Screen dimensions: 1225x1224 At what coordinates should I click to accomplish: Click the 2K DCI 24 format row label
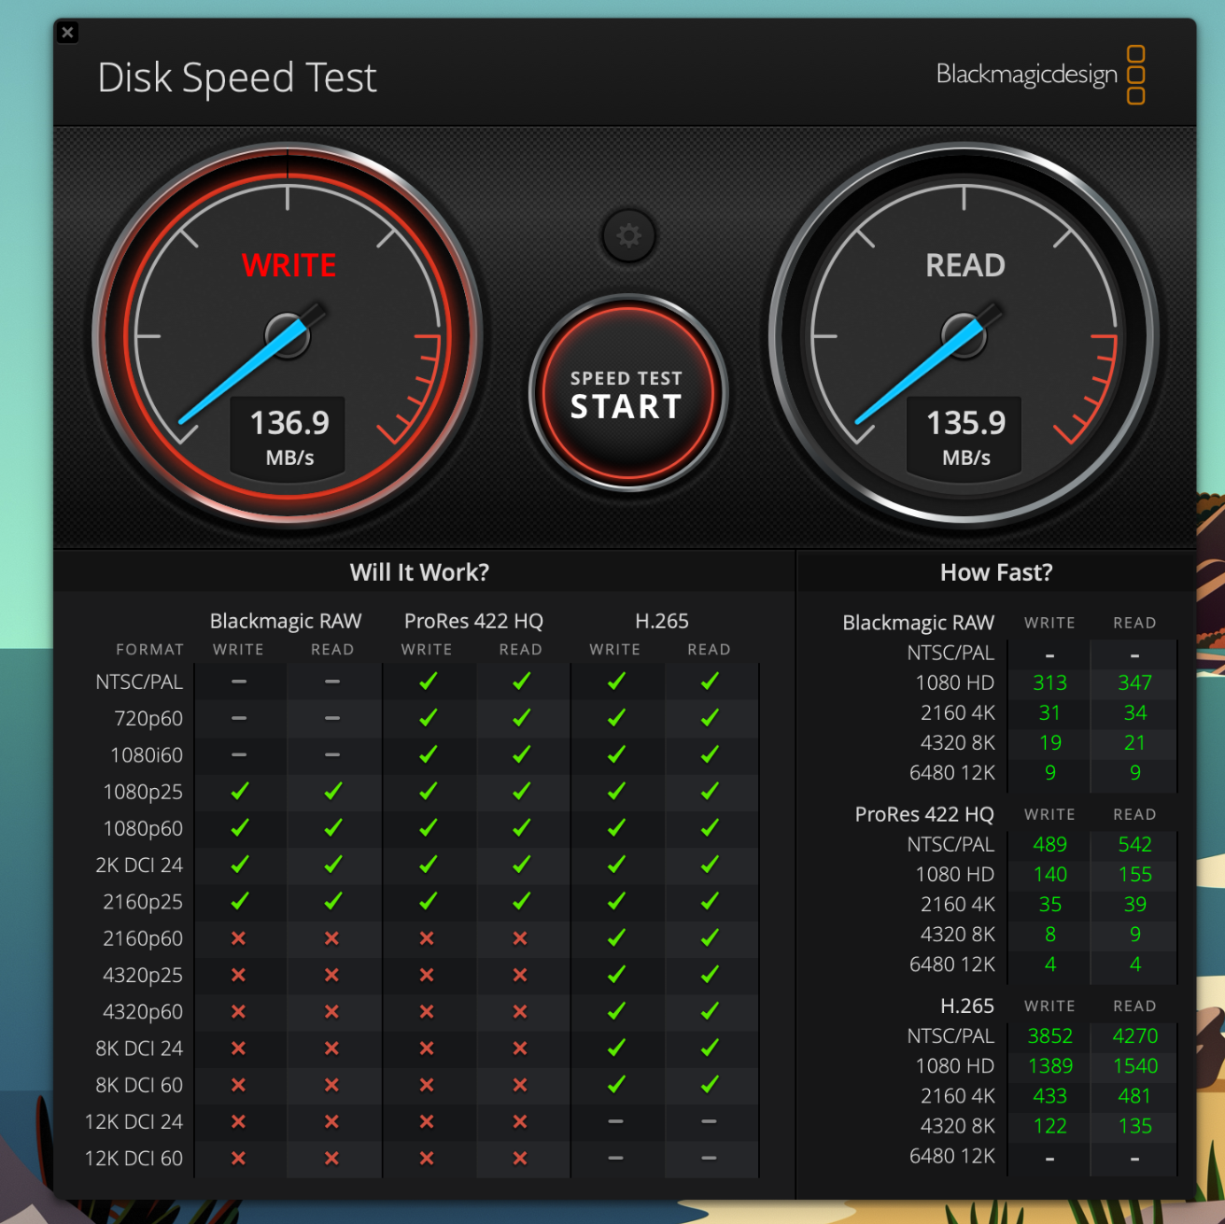[139, 865]
